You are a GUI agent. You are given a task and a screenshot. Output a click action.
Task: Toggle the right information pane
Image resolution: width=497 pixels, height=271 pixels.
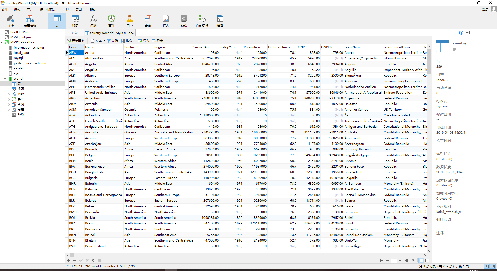pos(493,266)
